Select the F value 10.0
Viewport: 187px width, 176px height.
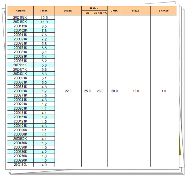136,91
